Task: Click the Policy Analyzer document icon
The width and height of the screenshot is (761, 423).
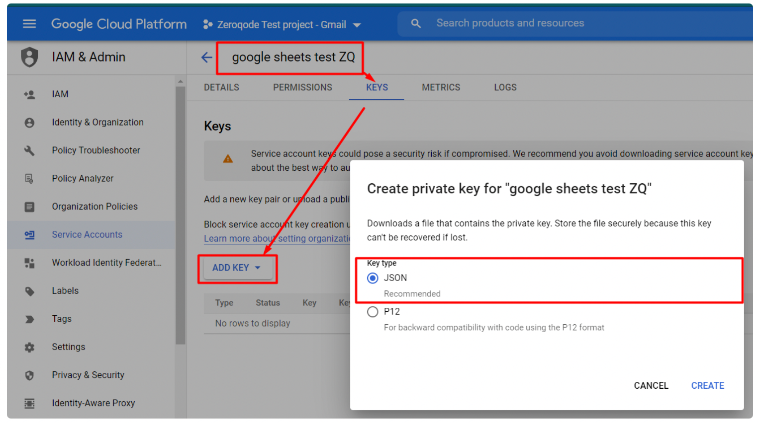Action: point(29,179)
